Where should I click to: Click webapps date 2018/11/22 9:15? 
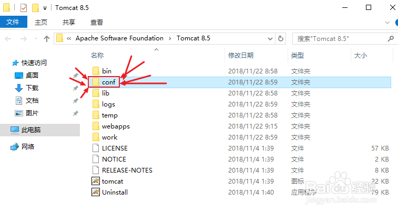pyautogui.click(x=253, y=126)
